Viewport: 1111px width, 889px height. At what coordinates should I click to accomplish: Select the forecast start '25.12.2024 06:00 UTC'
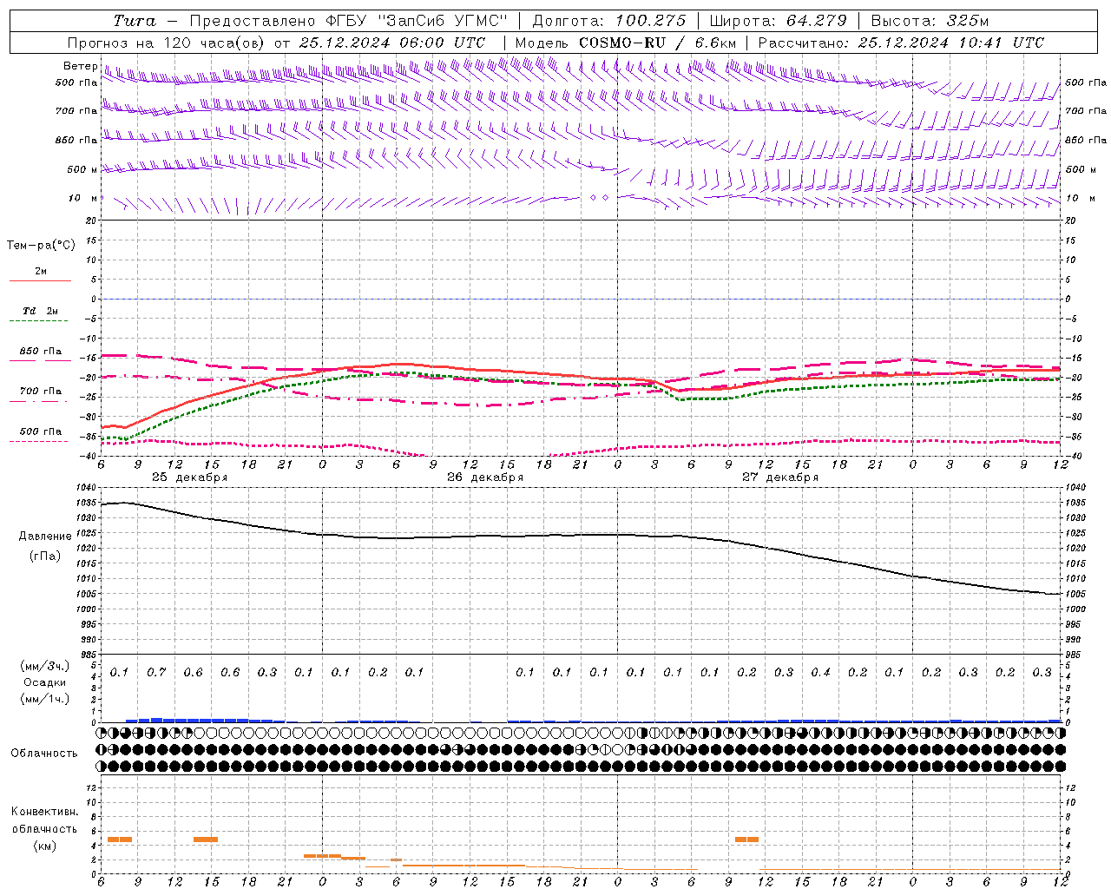click(391, 43)
